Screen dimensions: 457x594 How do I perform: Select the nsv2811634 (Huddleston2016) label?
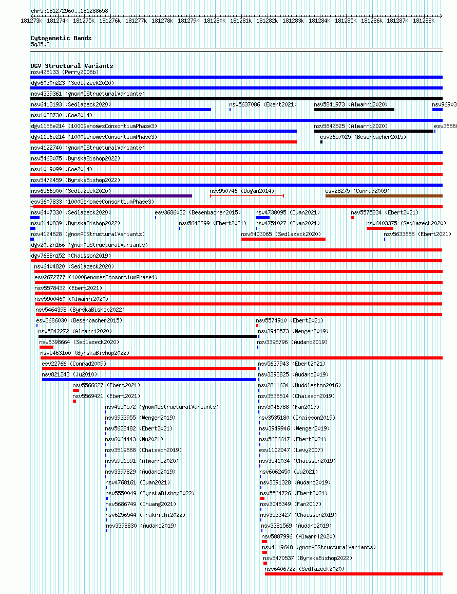[x=300, y=385]
